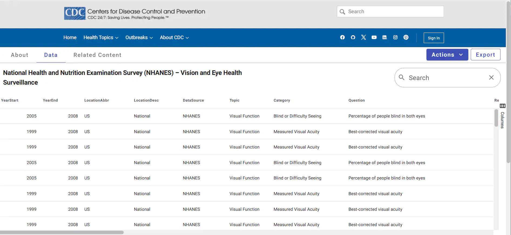
Task: Click the Export button
Action: 485,55
